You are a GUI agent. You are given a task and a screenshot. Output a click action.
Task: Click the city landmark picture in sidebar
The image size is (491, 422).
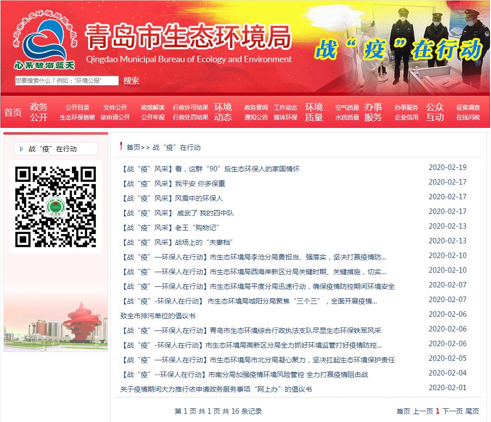(55, 323)
